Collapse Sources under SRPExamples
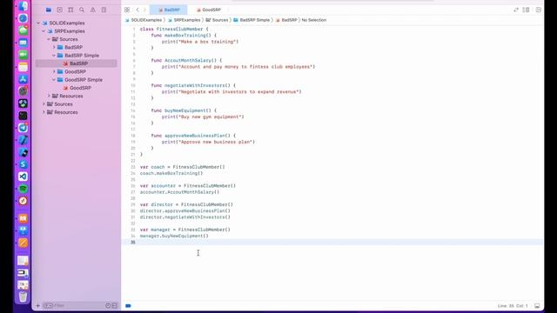The height and width of the screenshot is (313, 557). tap(49, 39)
